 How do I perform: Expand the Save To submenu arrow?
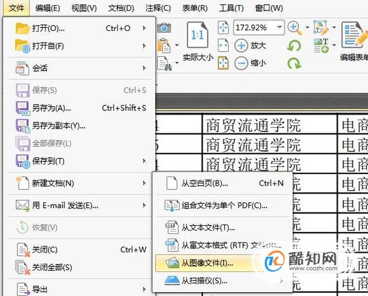pyautogui.click(x=144, y=161)
